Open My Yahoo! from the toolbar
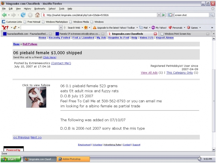Viewport: 217px width, 163px height. click(159, 28)
